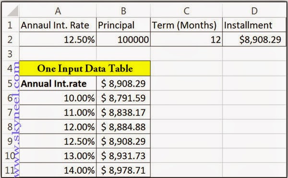Click the Term (Months) header cell
The height and width of the screenshot is (178, 288).
[x=186, y=25]
